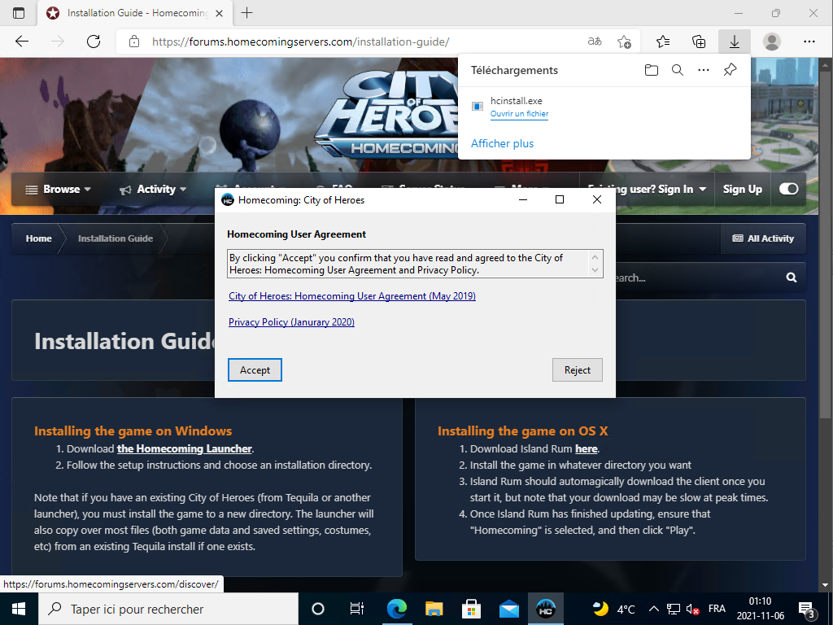
Task: Switch FRA input language indicator
Action: tap(717, 609)
